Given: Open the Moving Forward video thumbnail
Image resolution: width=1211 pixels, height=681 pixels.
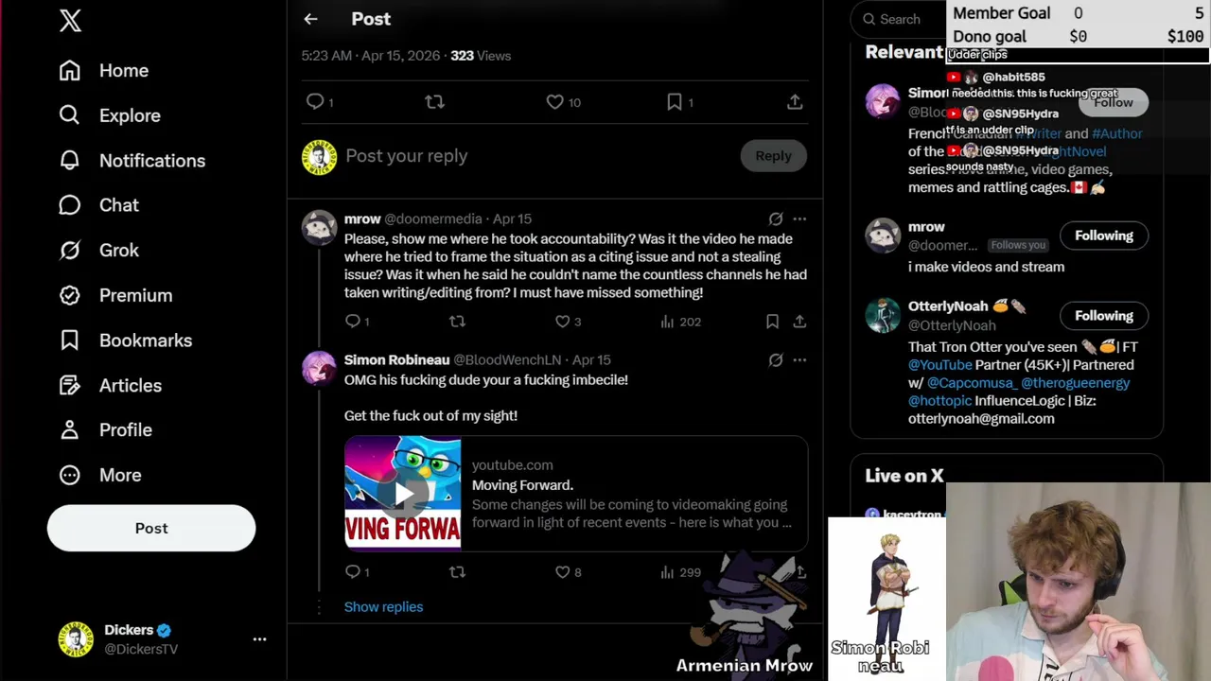Looking at the screenshot, I should [403, 493].
